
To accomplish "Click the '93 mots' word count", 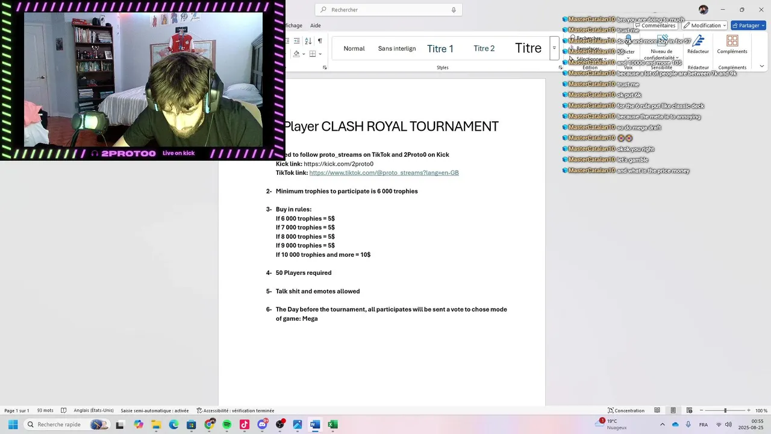I will 45,410.
